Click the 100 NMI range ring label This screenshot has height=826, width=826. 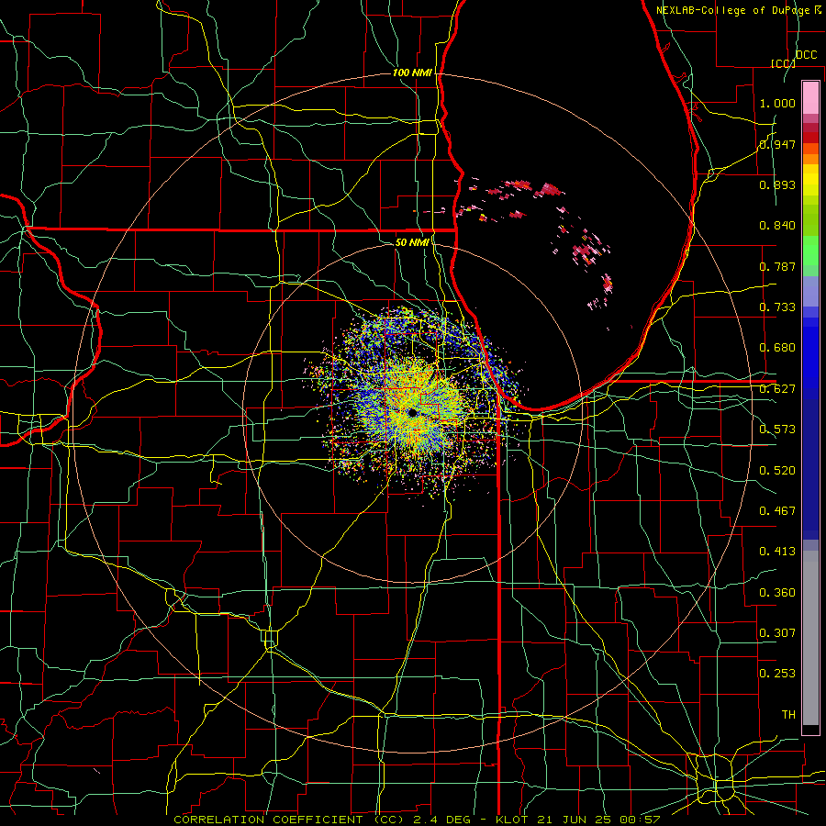click(412, 73)
